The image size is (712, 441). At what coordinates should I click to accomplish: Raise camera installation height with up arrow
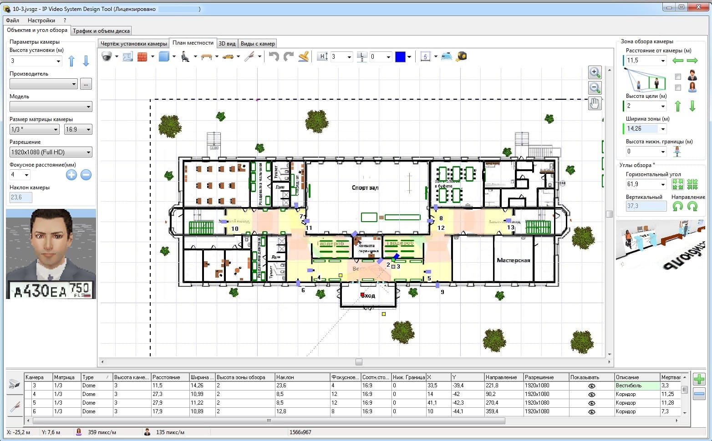click(71, 61)
